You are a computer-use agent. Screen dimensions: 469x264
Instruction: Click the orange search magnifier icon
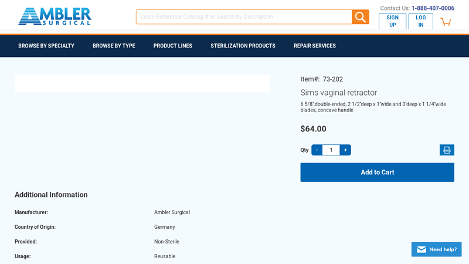pyautogui.click(x=360, y=17)
